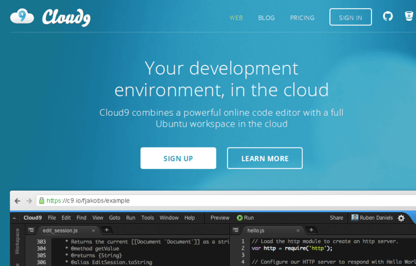Click Ruben Daniels user avatar
This screenshot has height=266, width=416.
tap(355, 217)
